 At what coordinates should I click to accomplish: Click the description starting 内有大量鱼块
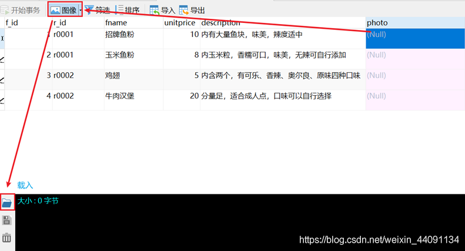tap(283, 39)
